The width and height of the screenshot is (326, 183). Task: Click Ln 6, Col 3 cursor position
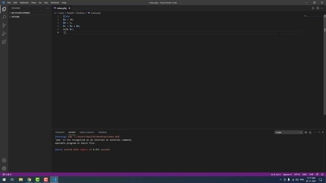[x=276, y=174]
